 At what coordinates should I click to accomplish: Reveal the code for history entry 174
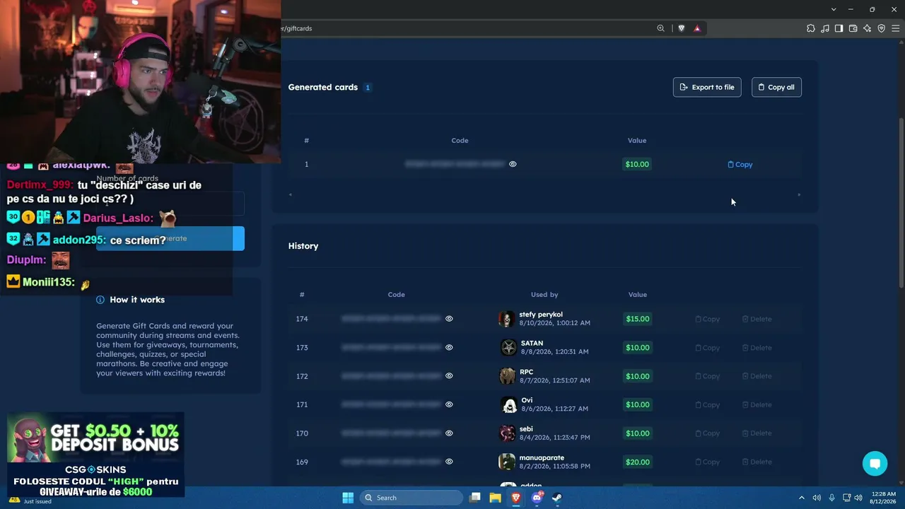pyautogui.click(x=449, y=319)
